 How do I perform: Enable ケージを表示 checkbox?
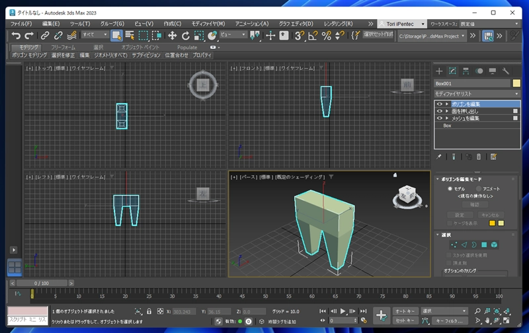tap(450, 223)
